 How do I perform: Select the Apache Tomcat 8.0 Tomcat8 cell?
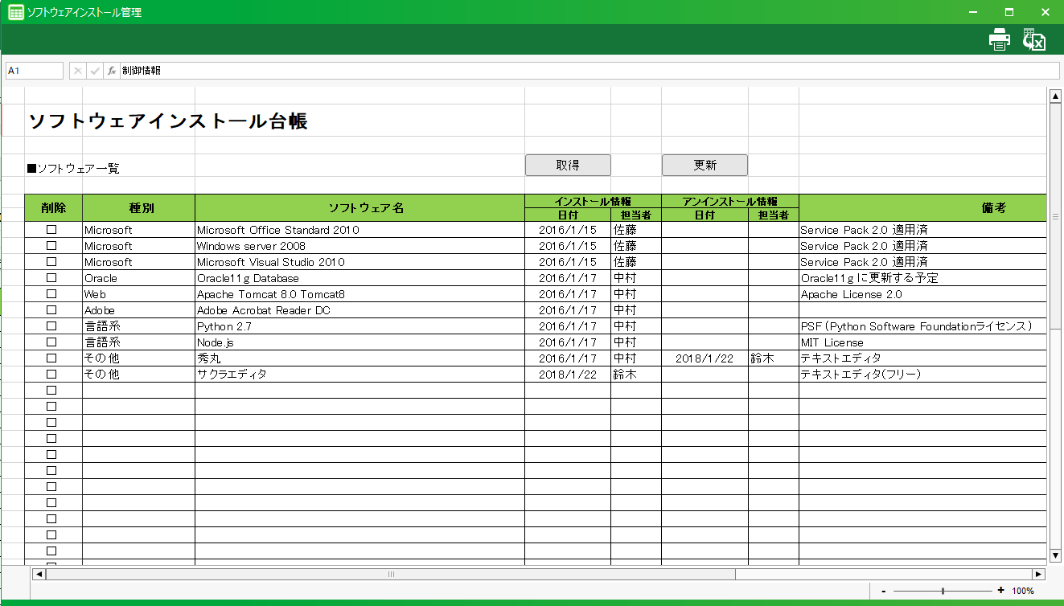(359, 294)
